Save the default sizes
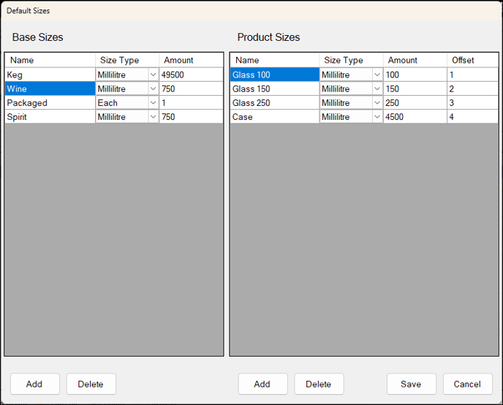Image resolution: width=503 pixels, height=405 pixels. [x=411, y=384]
